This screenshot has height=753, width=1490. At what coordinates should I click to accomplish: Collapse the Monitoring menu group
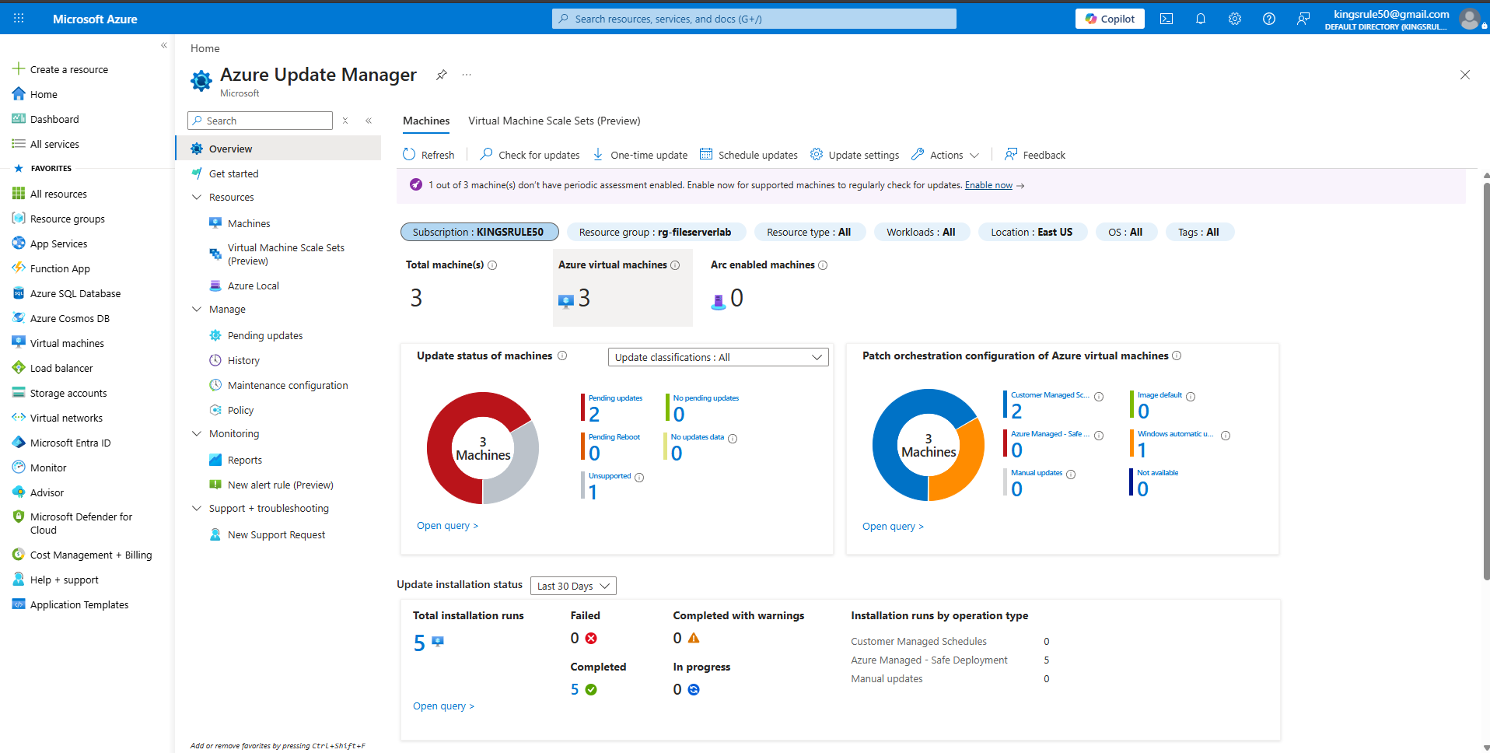click(197, 433)
